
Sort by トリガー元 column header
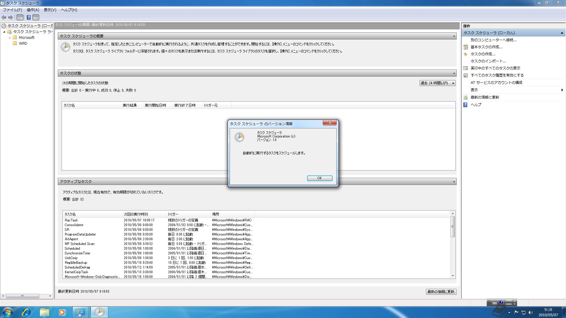click(x=216, y=105)
